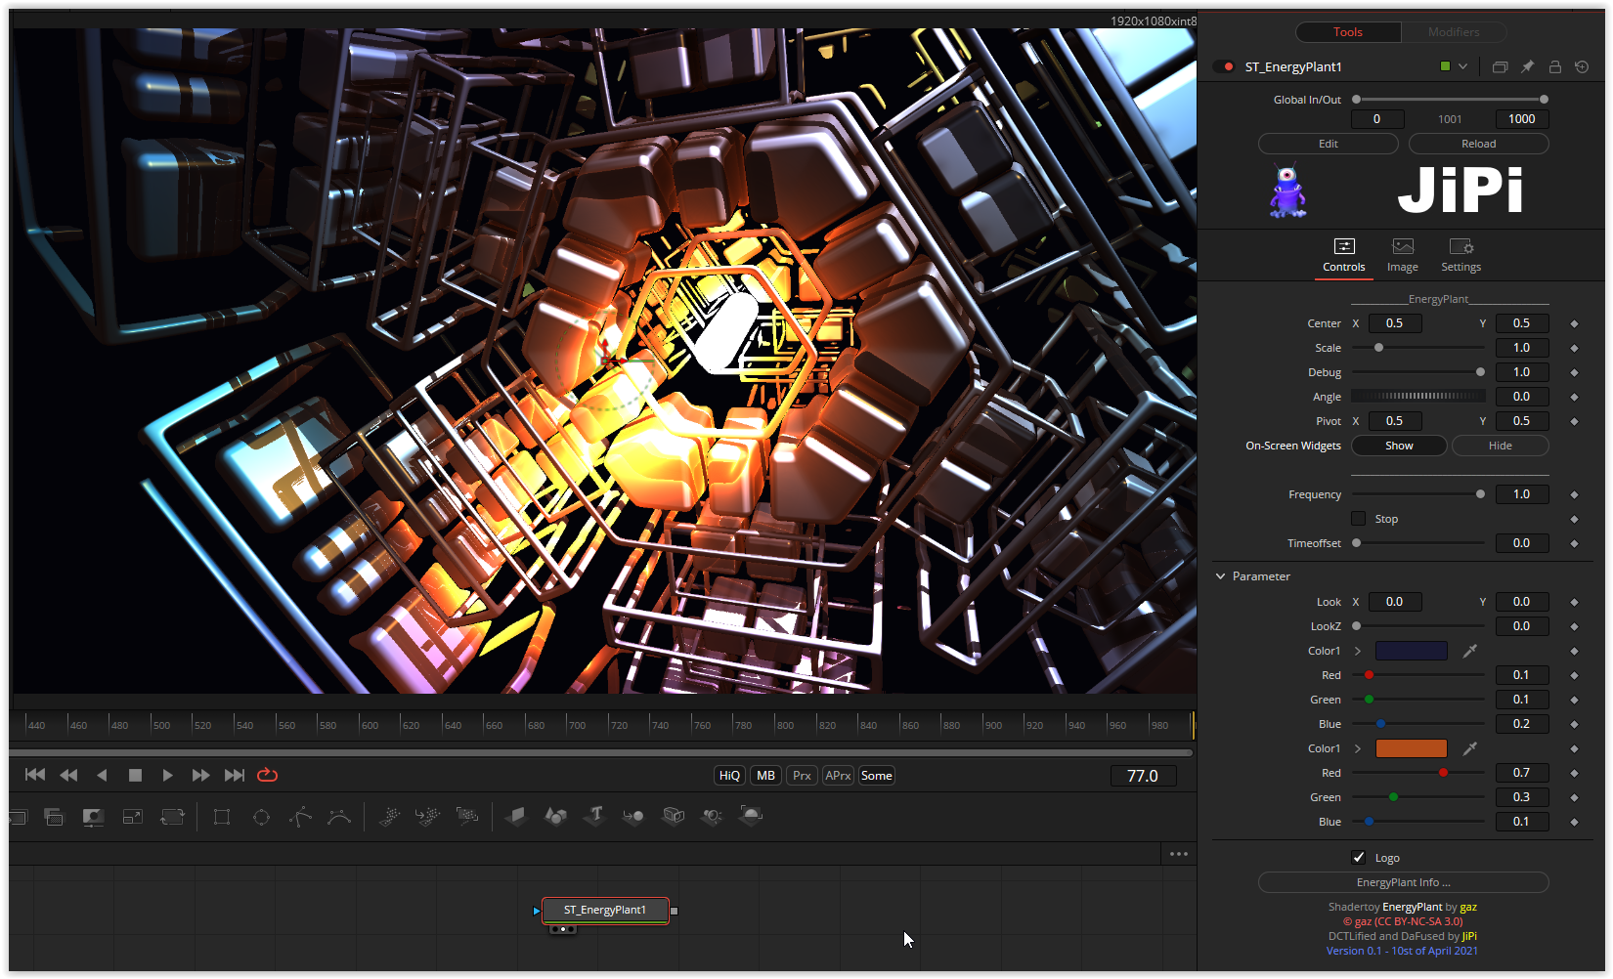Open the Controls tab

pyautogui.click(x=1344, y=256)
